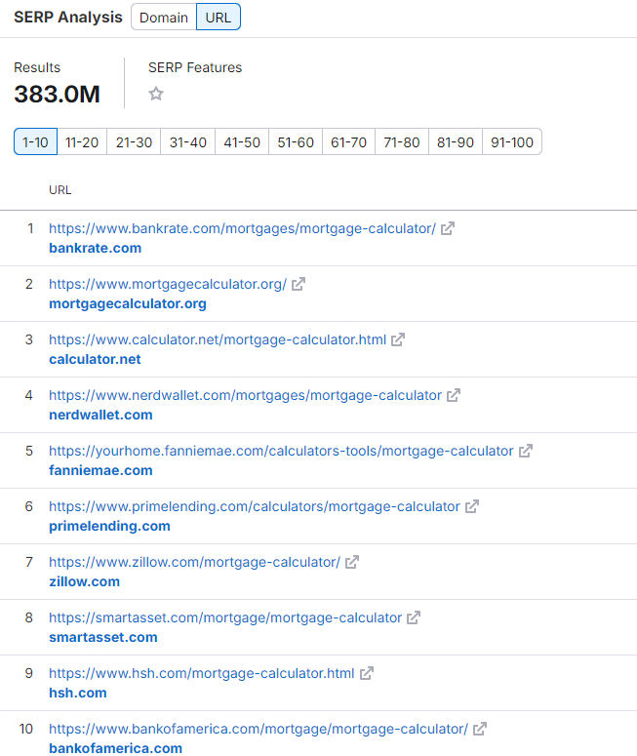Screen dimensions: 637x756
Task: Open the hsh.com mortgage-calculator.html URL
Action: point(202,673)
